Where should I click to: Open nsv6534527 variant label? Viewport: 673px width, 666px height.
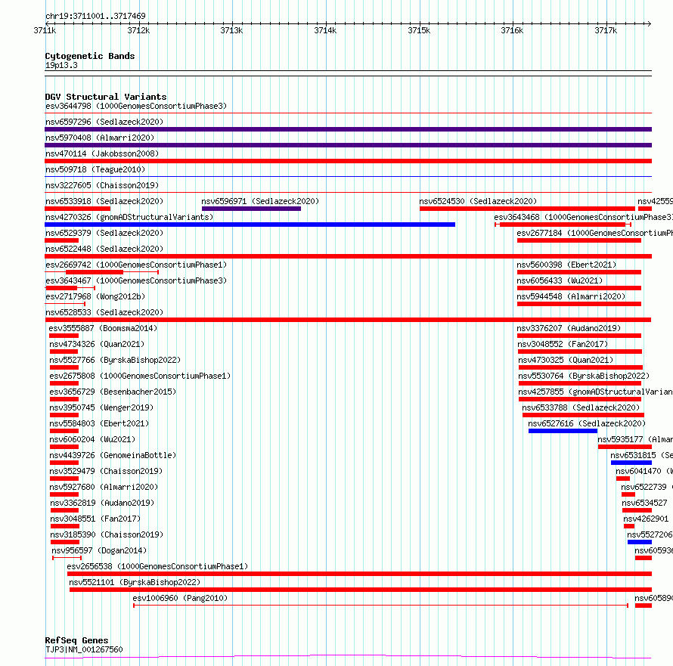tap(645, 503)
